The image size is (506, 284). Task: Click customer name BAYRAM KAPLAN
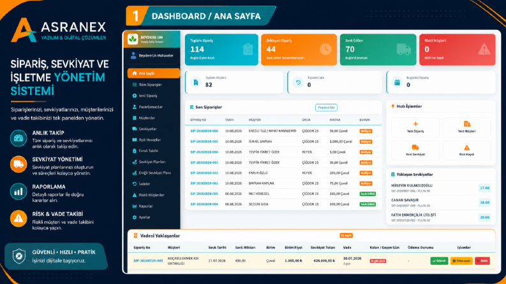pos(261,183)
